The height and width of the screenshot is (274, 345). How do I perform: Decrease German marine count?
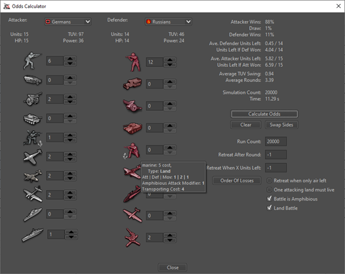tap(70, 140)
